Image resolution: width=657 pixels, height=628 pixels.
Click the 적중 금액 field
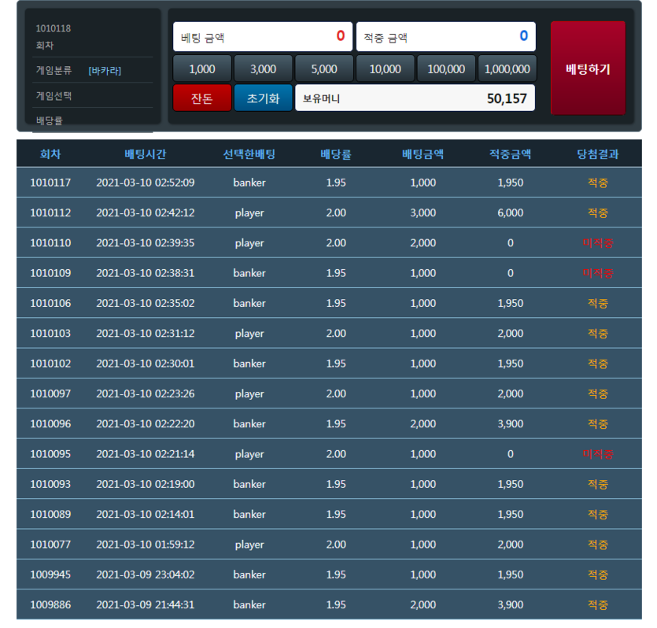tap(446, 37)
